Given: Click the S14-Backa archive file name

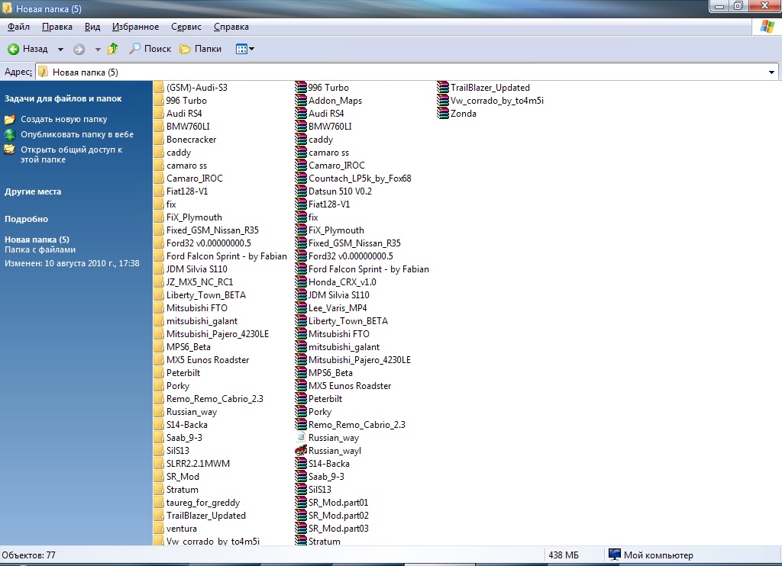Looking at the screenshot, I should point(328,463).
